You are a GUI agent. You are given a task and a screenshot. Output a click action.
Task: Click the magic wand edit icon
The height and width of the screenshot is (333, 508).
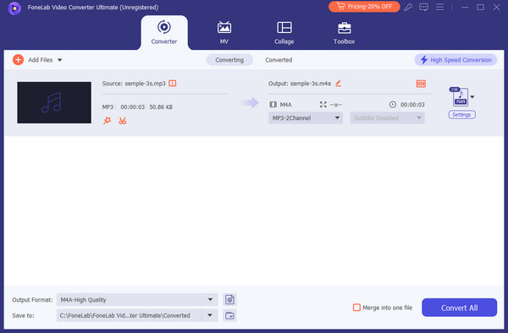click(107, 121)
